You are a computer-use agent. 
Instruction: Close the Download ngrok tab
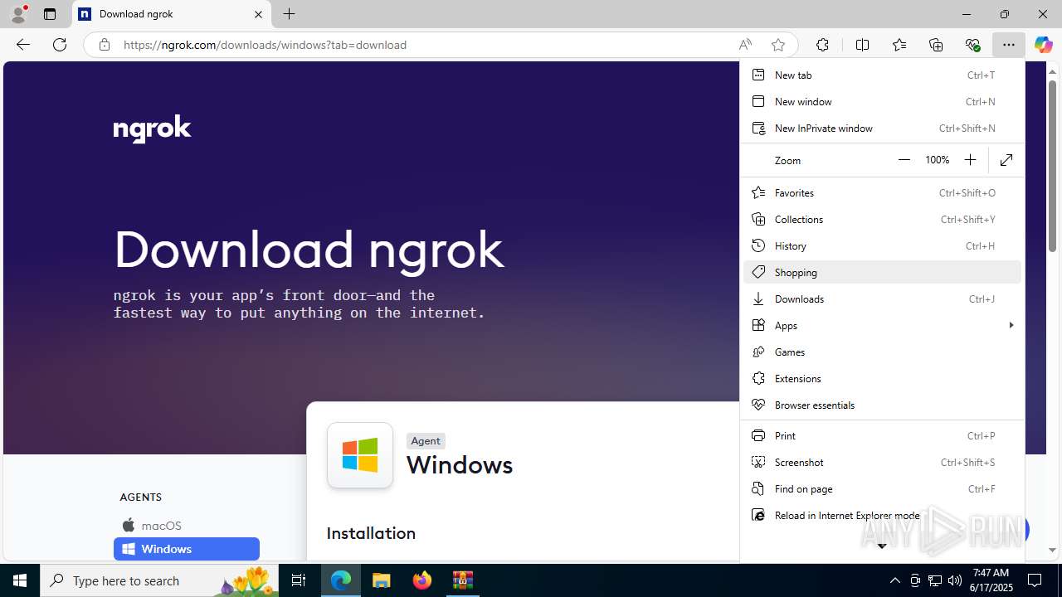point(258,14)
